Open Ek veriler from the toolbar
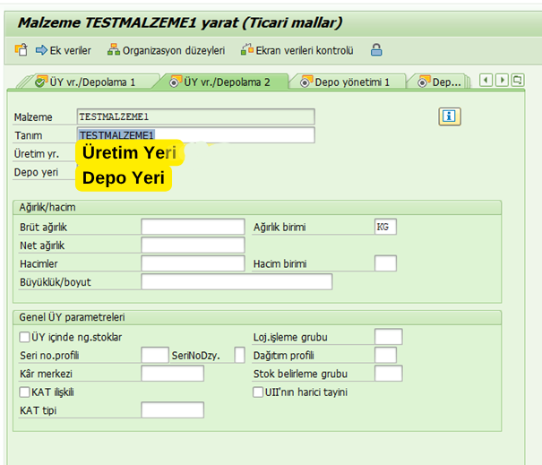This screenshot has width=542, height=465. (64, 50)
